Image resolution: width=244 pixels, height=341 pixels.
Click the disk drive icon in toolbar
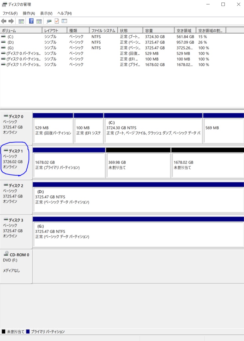pyautogui.click(x=49, y=21)
